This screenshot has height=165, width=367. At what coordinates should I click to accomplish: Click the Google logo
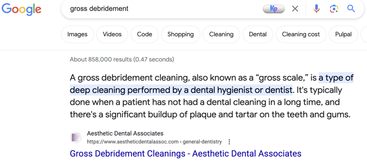click(21, 10)
